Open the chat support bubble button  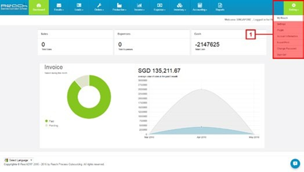pos(295,163)
